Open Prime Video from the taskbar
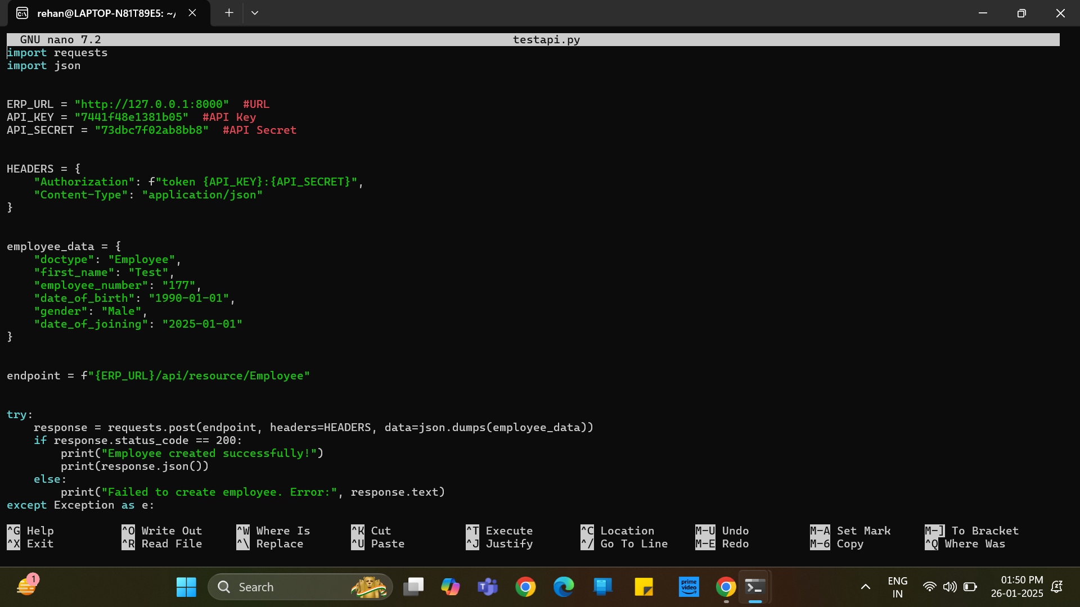The height and width of the screenshot is (607, 1080). tap(689, 586)
